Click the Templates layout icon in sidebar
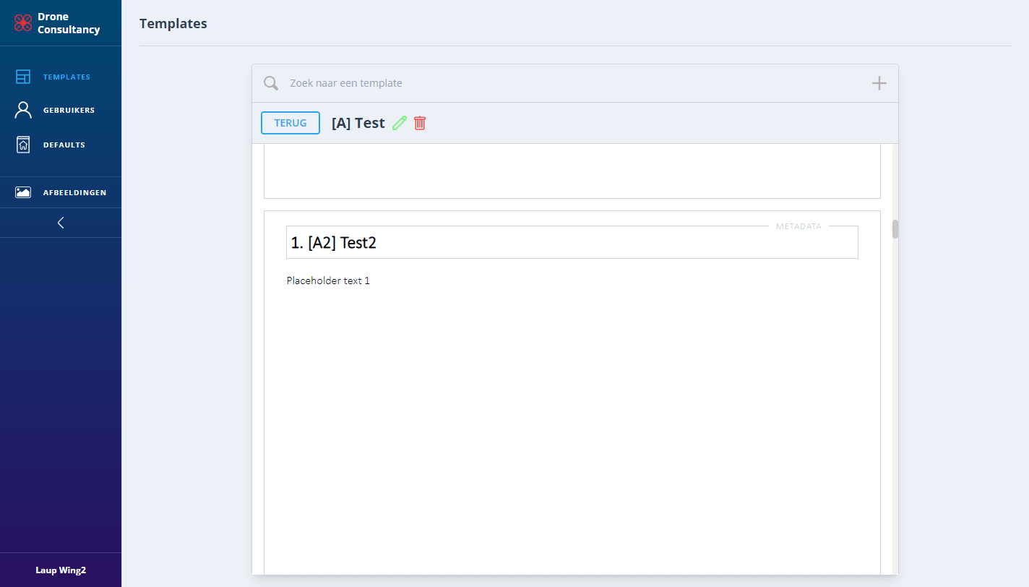This screenshot has width=1029, height=587. pyautogui.click(x=23, y=77)
